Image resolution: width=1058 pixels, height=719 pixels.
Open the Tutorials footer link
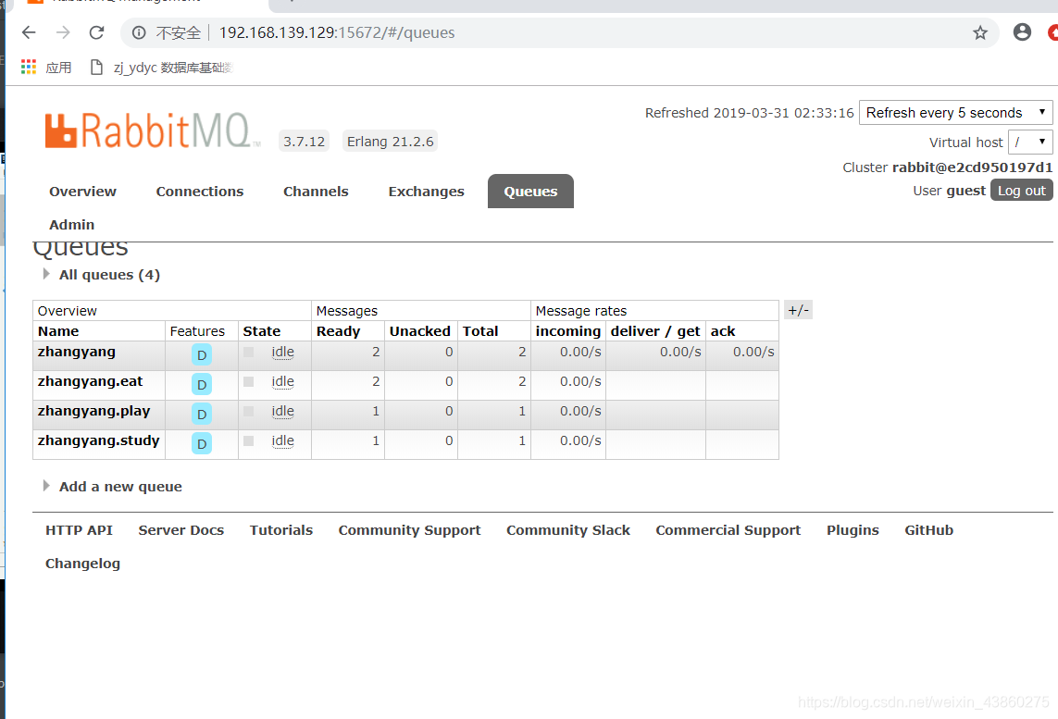coord(281,530)
